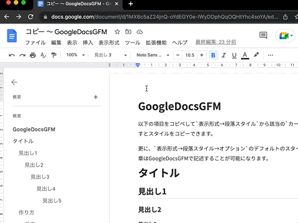Add a summary with the plus icon

pyautogui.click(x=96, y=97)
